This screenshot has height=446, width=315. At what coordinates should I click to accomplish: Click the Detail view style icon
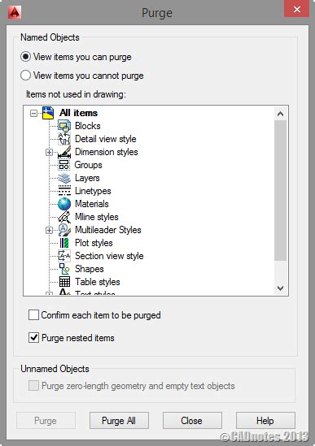(x=64, y=139)
